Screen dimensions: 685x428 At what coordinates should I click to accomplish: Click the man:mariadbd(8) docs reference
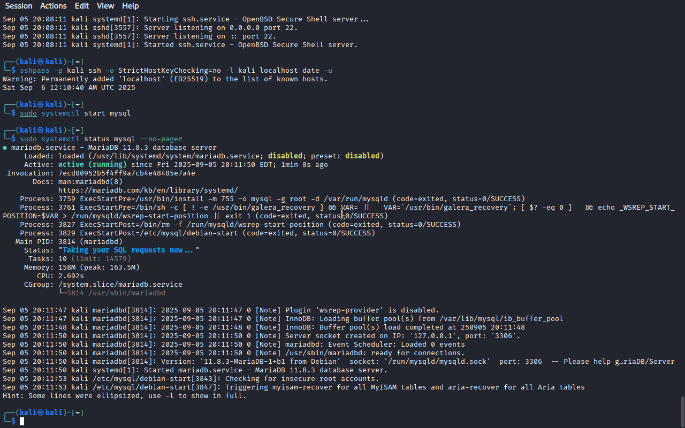click(x=90, y=182)
